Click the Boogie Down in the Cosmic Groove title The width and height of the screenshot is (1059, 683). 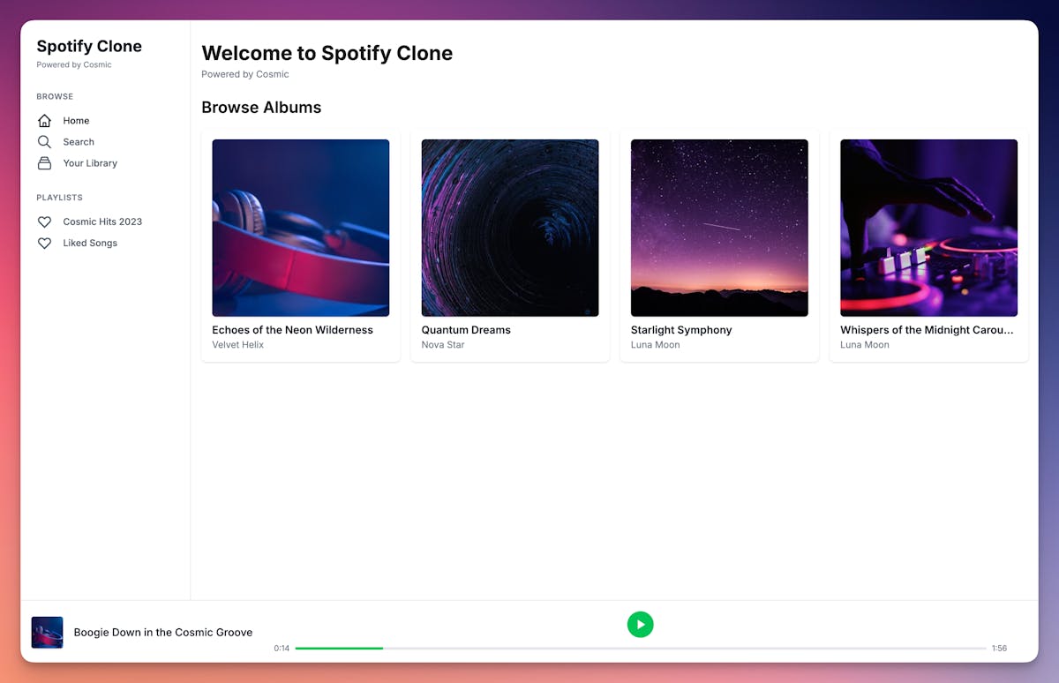click(x=163, y=632)
